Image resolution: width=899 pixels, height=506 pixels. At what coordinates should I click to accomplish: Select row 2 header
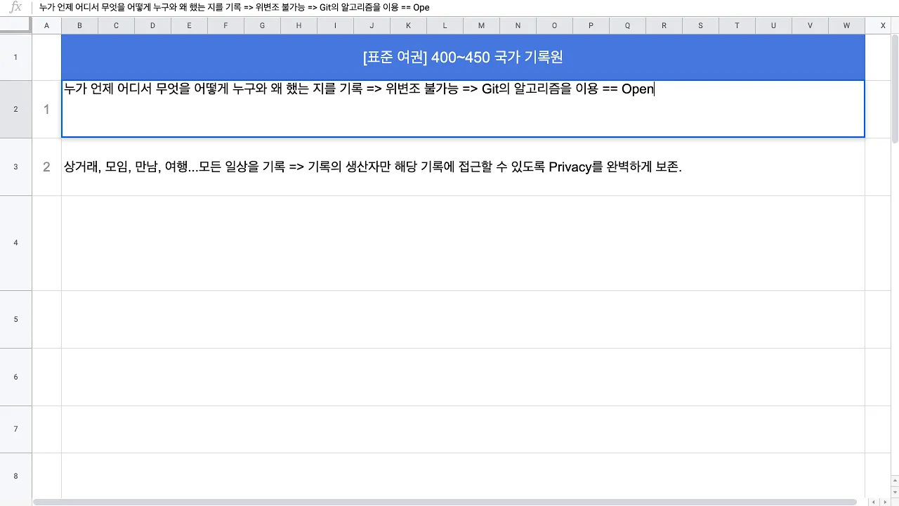(15, 109)
